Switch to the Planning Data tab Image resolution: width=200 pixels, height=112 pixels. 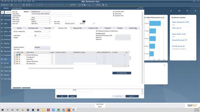pos(78,28)
